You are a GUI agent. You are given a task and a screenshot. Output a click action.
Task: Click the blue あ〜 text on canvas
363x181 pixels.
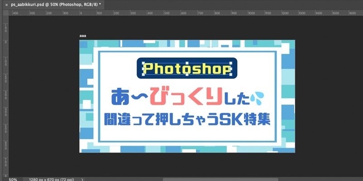point(130,97)
